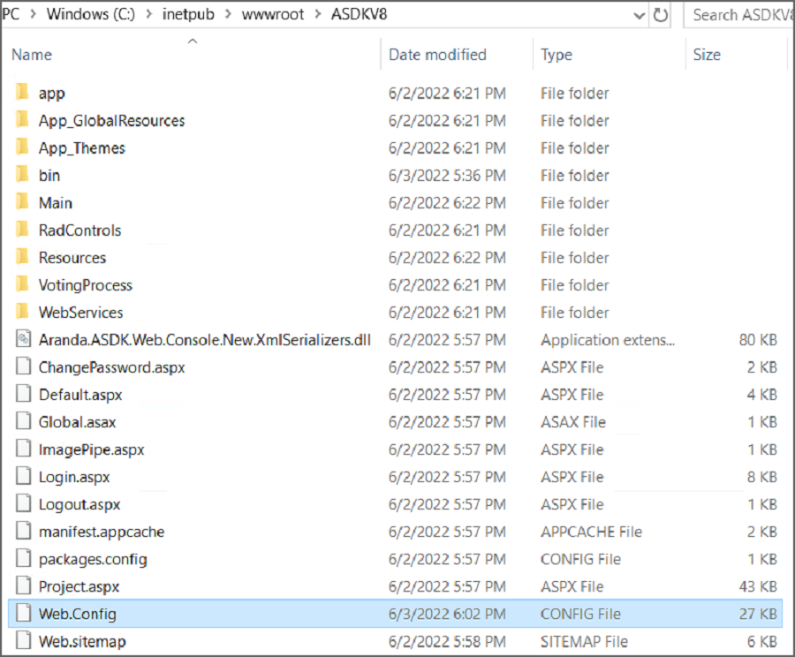The image size is (795, 657).
Task: Click the Login.aspx file icon
Action: 23,475
